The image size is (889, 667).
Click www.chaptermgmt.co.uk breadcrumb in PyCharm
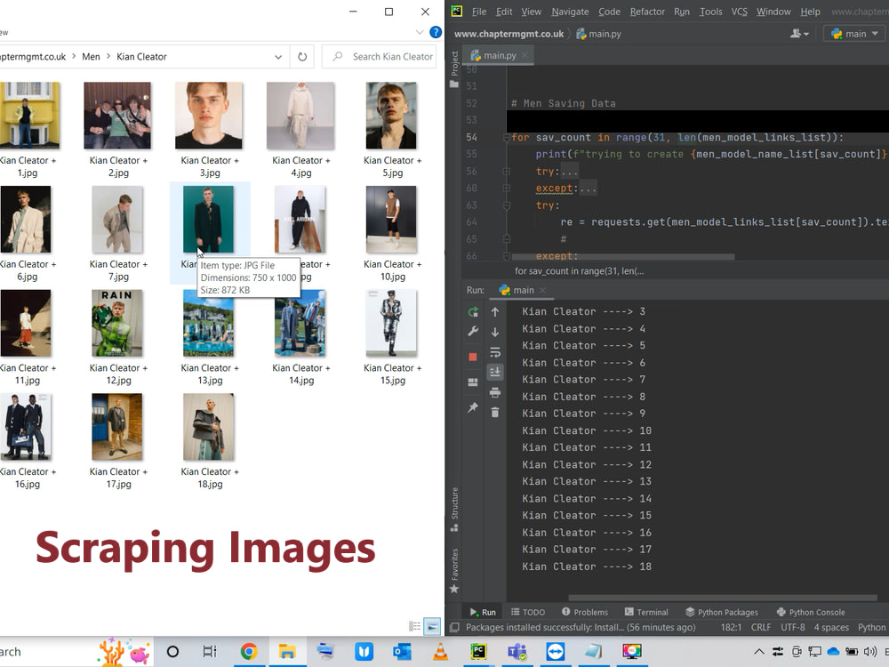point(509,34)
